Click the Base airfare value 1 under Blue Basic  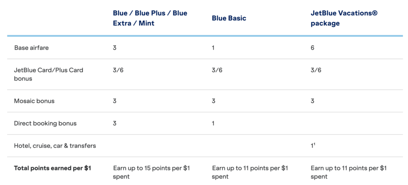click(x=213, y=48)
